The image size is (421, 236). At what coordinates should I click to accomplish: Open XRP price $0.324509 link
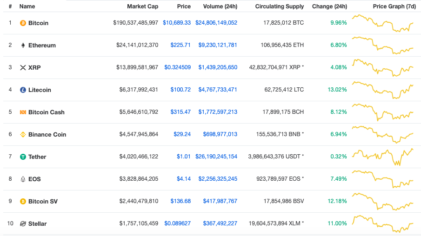click(178, 67)
